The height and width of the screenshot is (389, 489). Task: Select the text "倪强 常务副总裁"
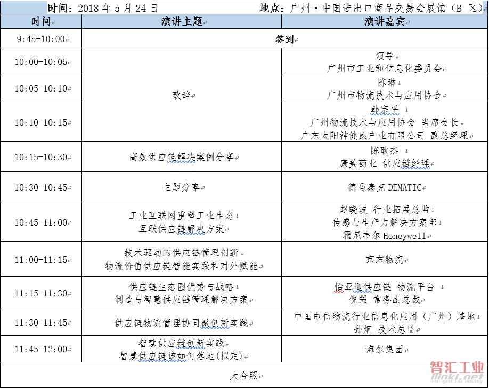coord(385,300)
